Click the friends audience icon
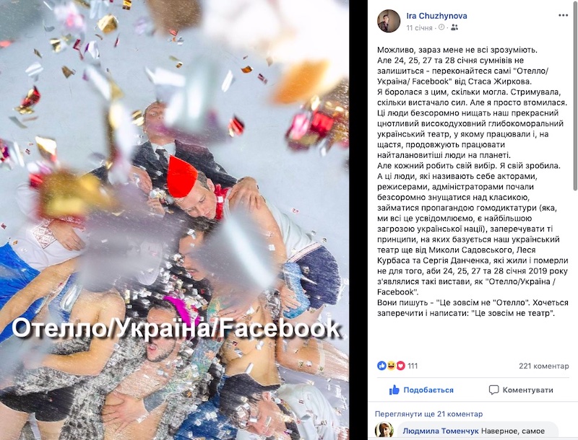This screenshot has width=578, height=440. (x=454, y=27)
